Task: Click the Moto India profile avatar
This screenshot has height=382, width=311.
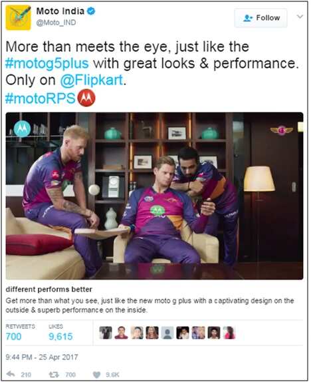Action: [x=18, y=18]
